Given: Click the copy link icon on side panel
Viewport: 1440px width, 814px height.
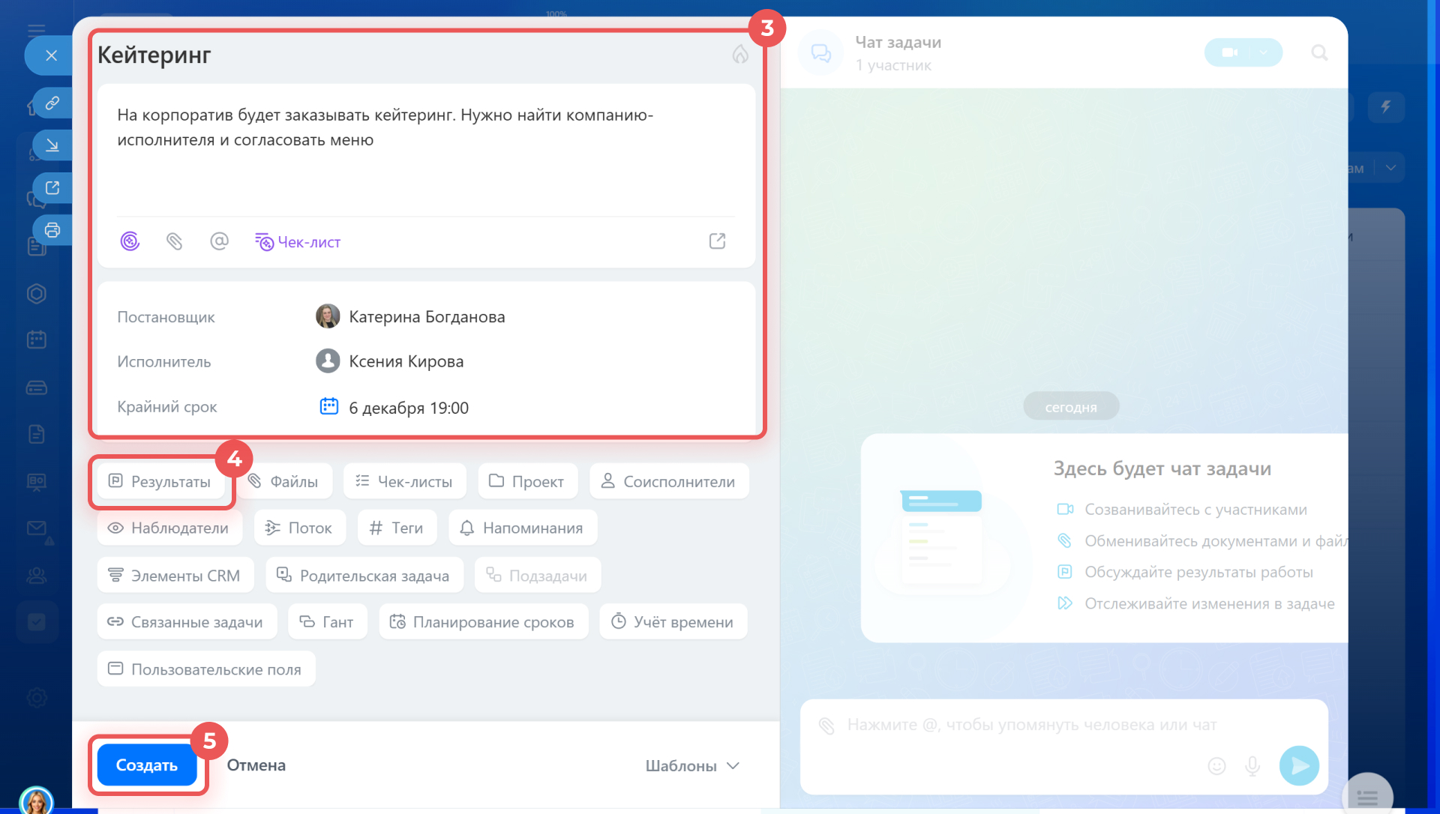Looking at the screenshot, I should pyautogui.click(x=52, y=103).
